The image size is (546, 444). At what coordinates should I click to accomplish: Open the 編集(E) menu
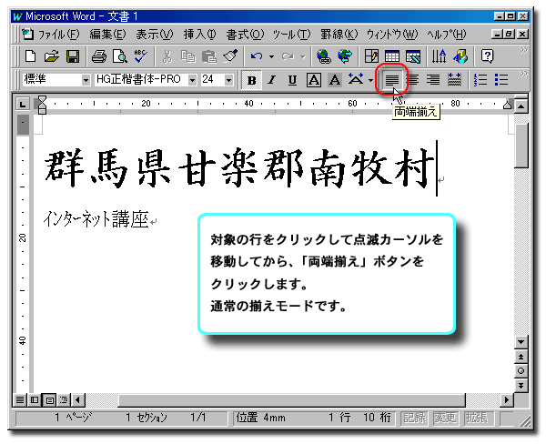point(107,35)
